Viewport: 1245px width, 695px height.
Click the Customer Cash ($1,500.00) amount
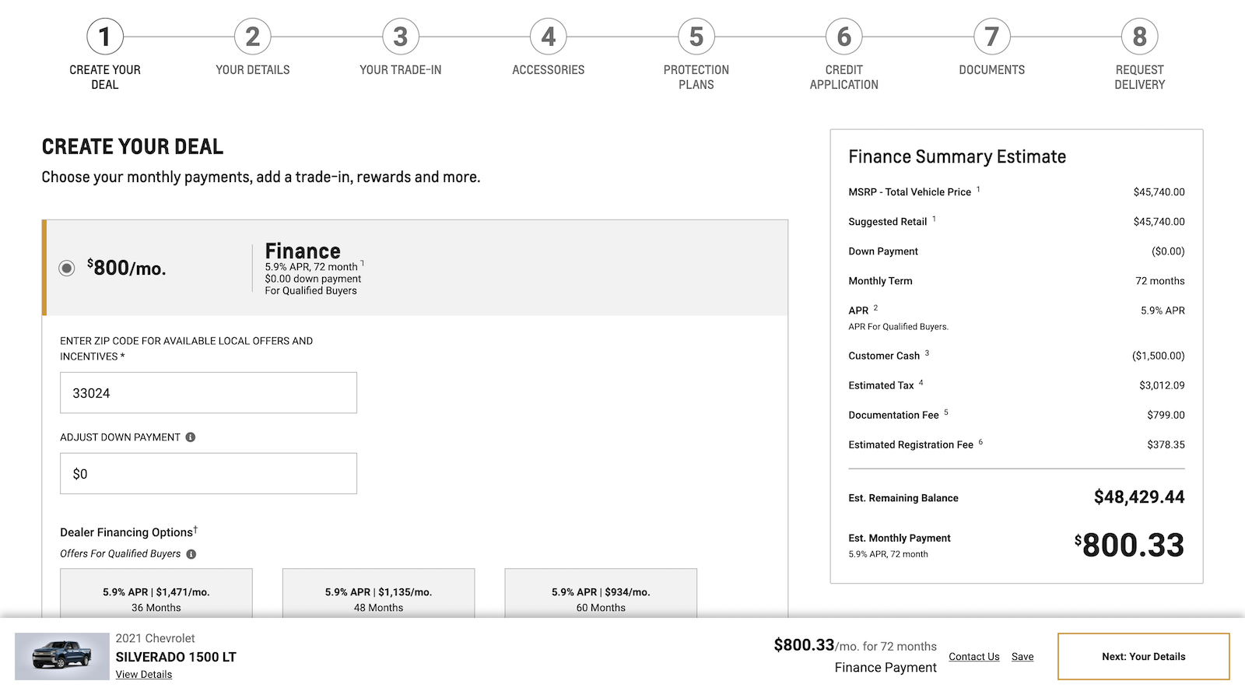click(x=1159, y=356)
